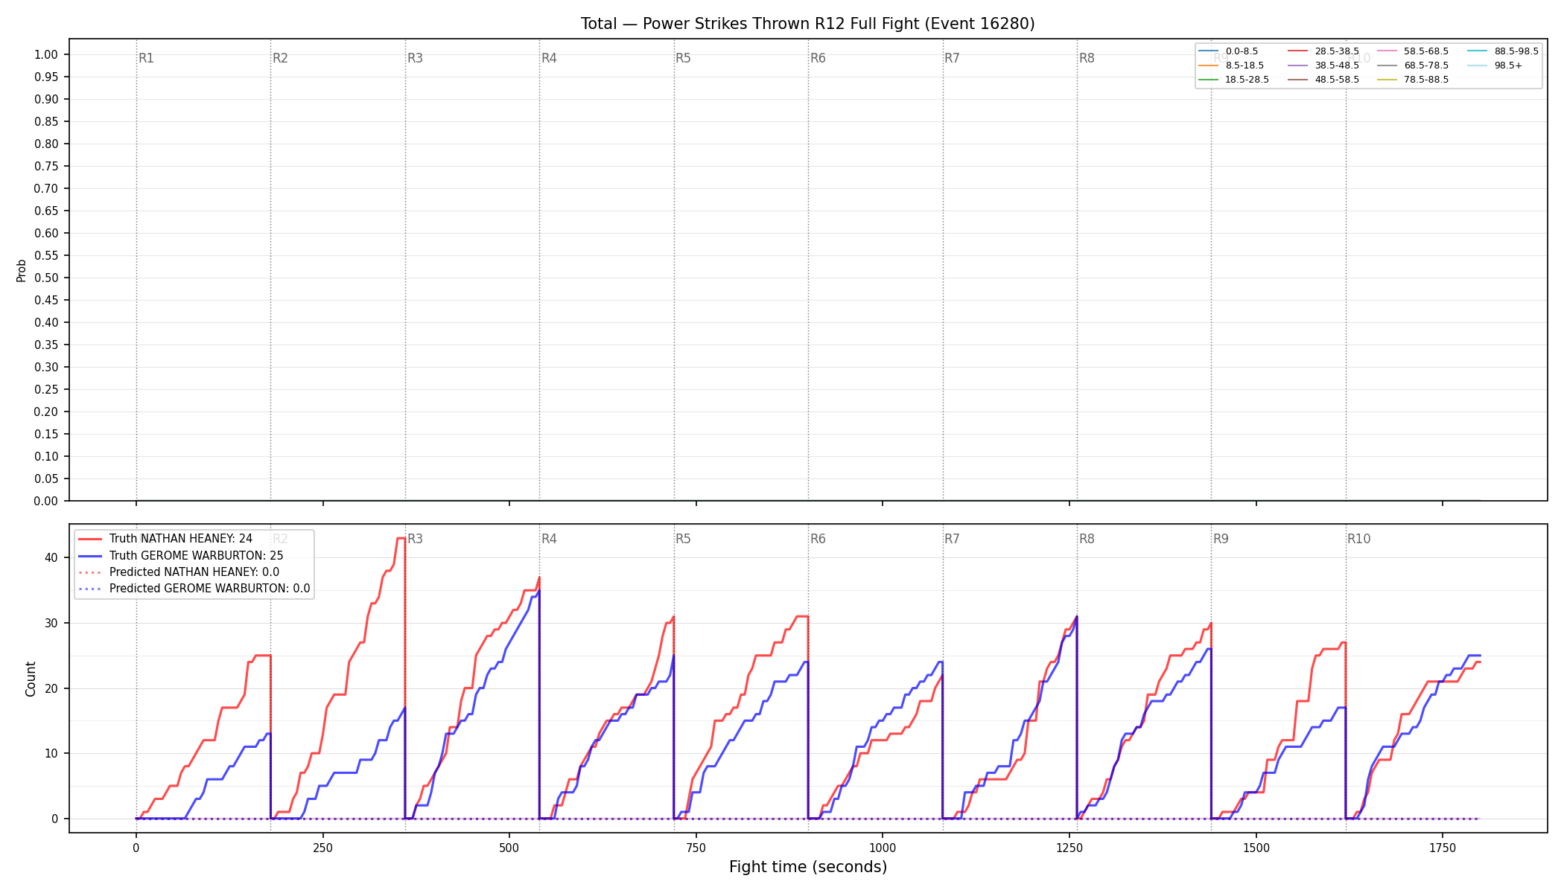Image resolution: width=1564 pixels, height=893 pixels.
Task: Click 'Truth GEROME WARBURTON: 25' legend label
Action: coord(196,556)
